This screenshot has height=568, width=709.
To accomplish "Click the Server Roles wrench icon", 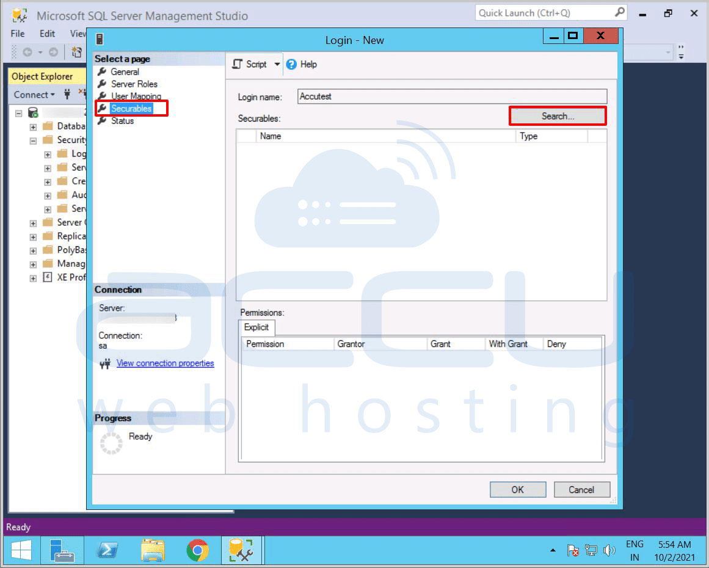I will point(103,84).
